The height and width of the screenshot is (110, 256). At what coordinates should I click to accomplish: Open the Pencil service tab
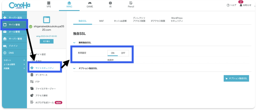131,5
